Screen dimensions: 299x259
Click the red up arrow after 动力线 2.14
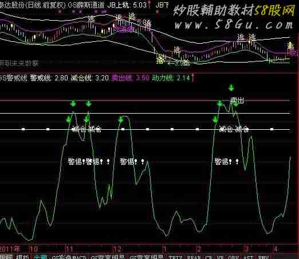click(192, 78)
